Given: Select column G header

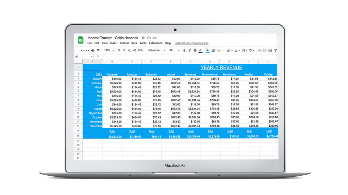Looking at the screenshot, I should tap(210, 61).
